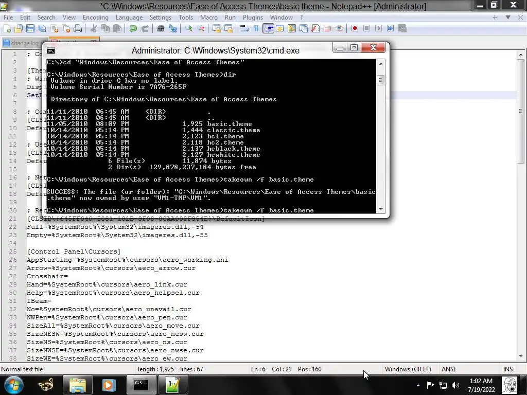
Task: Zoom in using the magnifier plus icon
Action: [x=188, y=29]
